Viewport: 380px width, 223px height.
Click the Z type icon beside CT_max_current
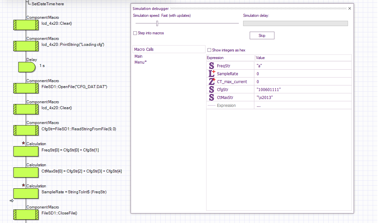point(212,81)
